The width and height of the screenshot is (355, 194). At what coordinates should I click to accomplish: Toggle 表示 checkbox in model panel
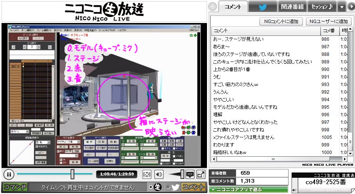58,151
